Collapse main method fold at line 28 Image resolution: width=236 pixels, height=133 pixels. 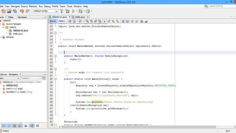click(x=55, y=79)
